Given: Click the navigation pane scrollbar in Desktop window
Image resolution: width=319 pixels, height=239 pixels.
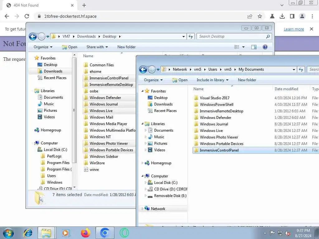Looking at the screenshot, I should coord(74,110).
